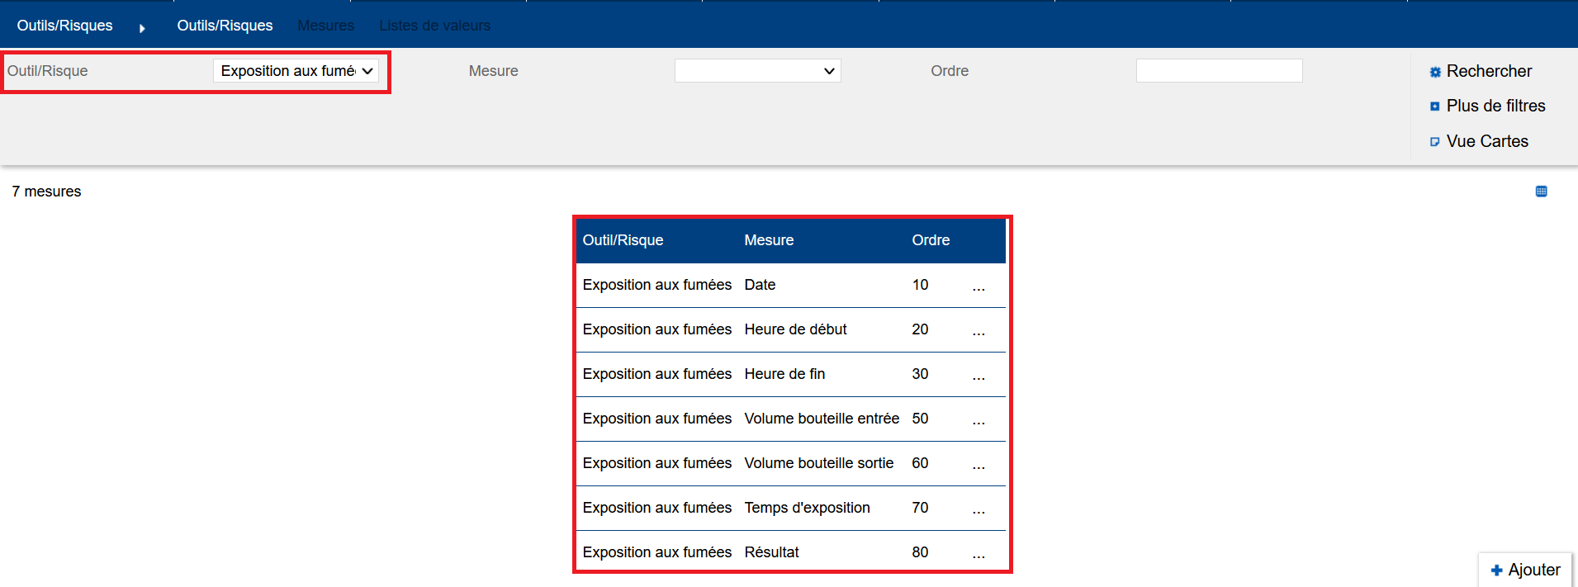
Task: Open the ellipsis menu for Date row
Action: tap(979, 286)
